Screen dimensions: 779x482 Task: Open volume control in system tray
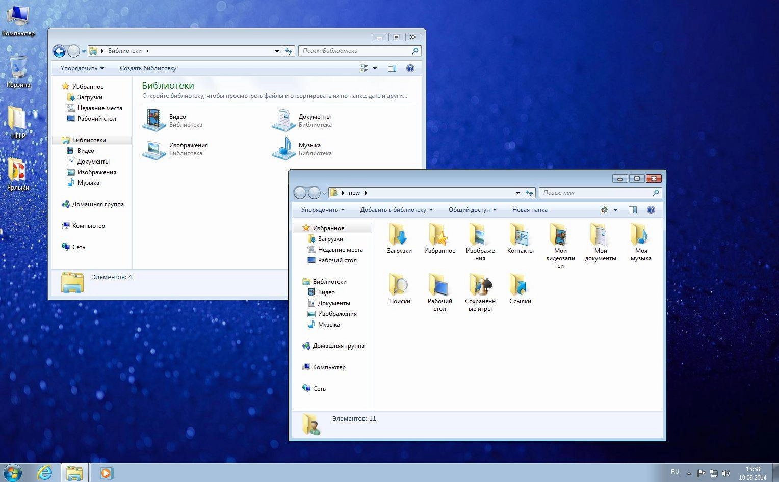click(x=726, y=473)
